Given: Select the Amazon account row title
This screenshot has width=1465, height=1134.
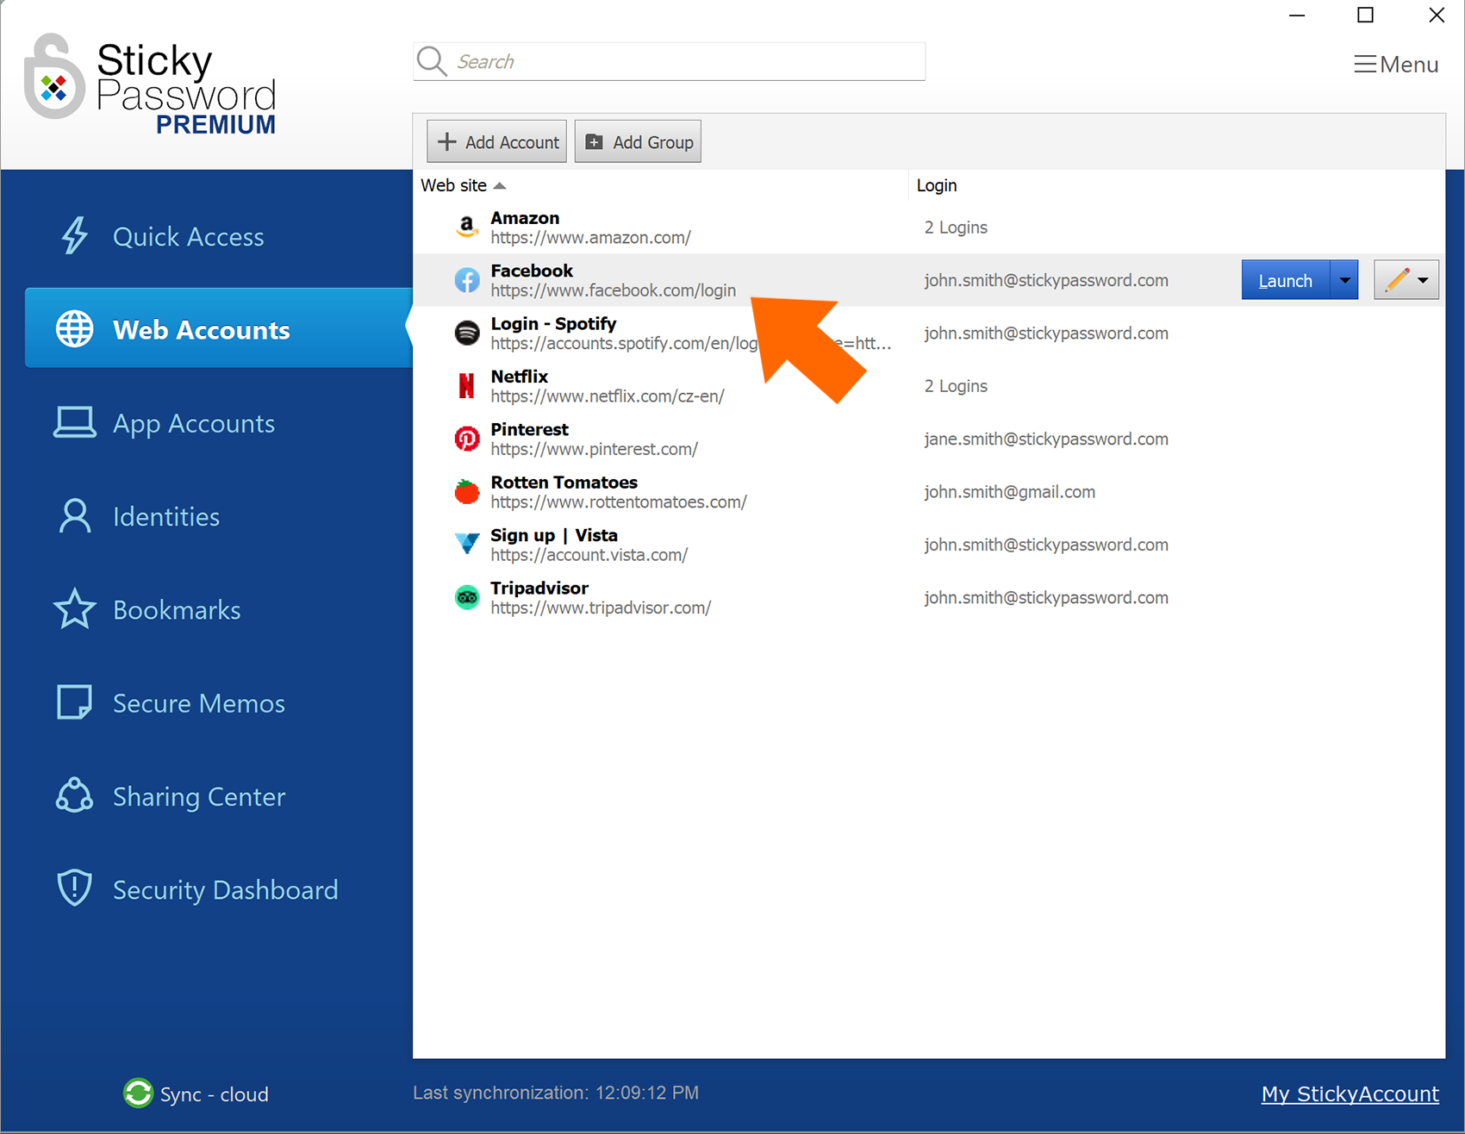Looking at the screenshot, I should (x=525, y=218).
